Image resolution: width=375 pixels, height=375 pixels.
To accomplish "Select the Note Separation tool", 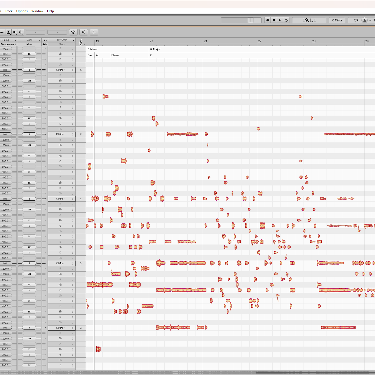I will [21, 32].
